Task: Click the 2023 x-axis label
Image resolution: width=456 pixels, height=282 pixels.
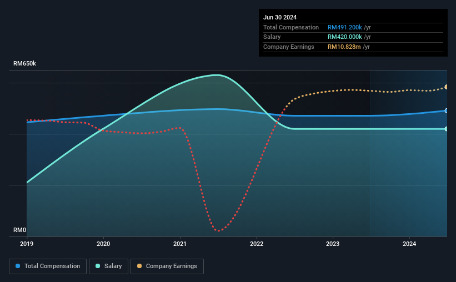Action: 333,244
